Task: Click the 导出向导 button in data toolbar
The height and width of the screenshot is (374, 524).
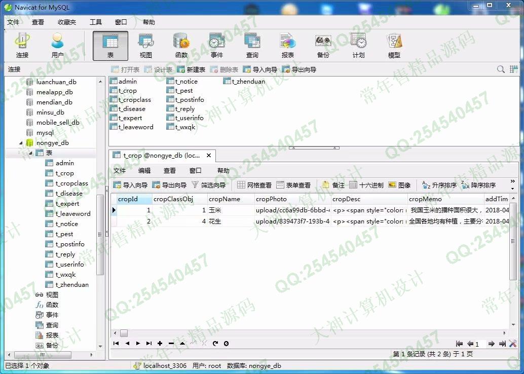Action: click(169, 185)
